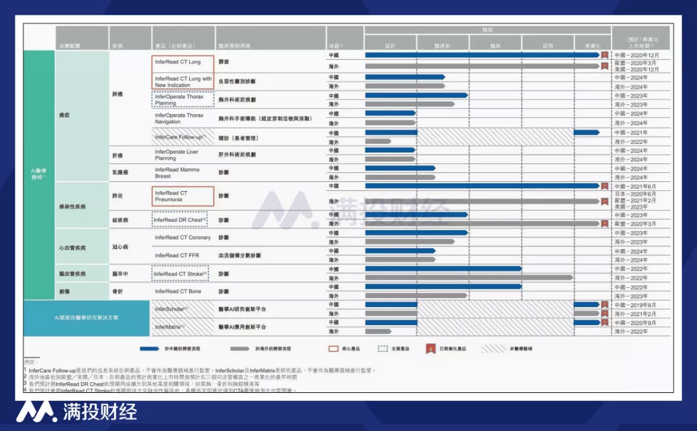Click the AI醫療器械 category block

pyautogui.click(x=39, y=174)
